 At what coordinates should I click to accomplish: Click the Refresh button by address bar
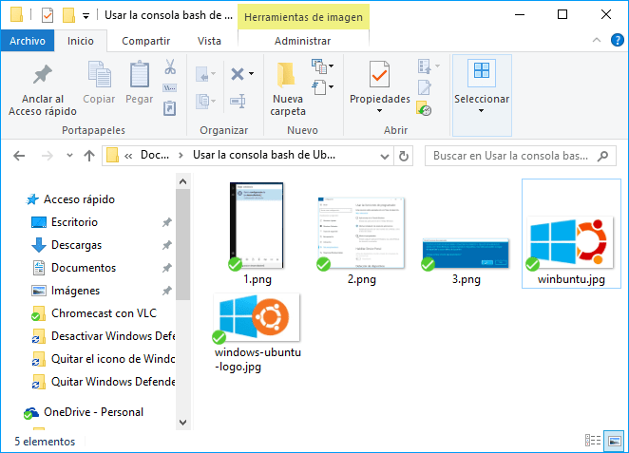point(404,156)
